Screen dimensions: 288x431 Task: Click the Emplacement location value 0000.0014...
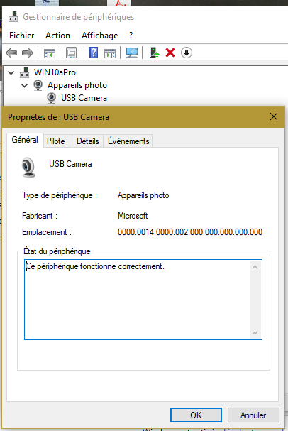pyautogui.click(x=190, y=232)
